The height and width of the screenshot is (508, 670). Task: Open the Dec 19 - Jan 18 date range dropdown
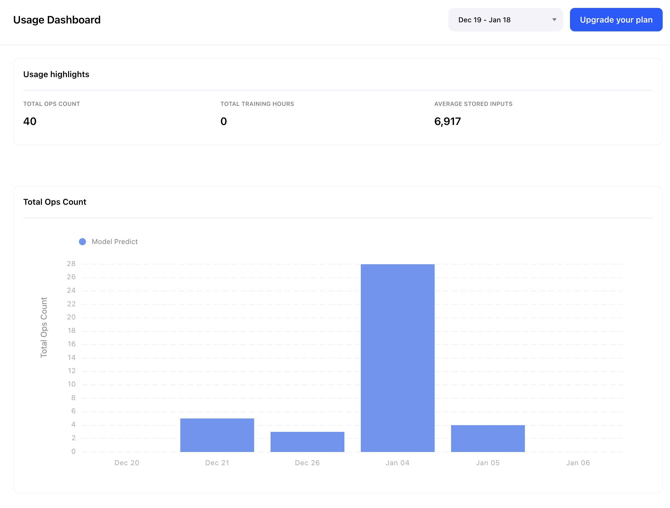[505, 20]
